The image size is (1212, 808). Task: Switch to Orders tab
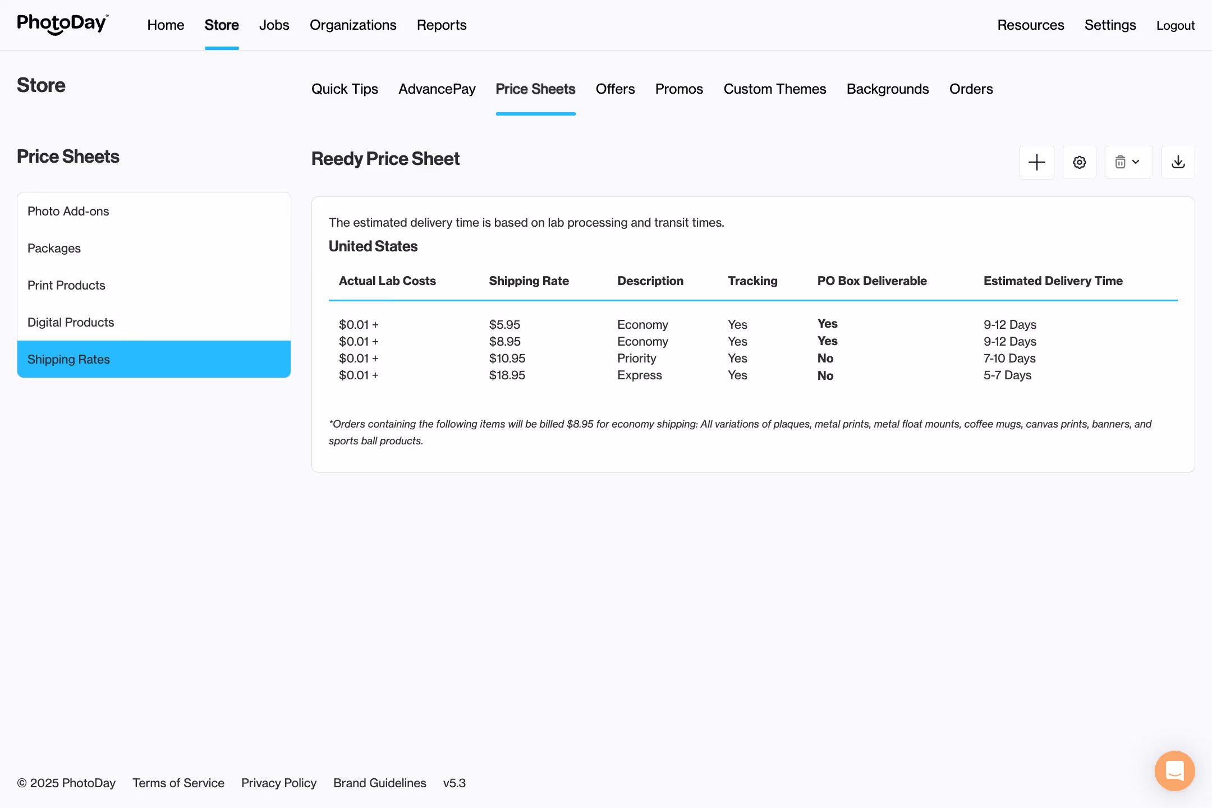(x=971, y=89)
